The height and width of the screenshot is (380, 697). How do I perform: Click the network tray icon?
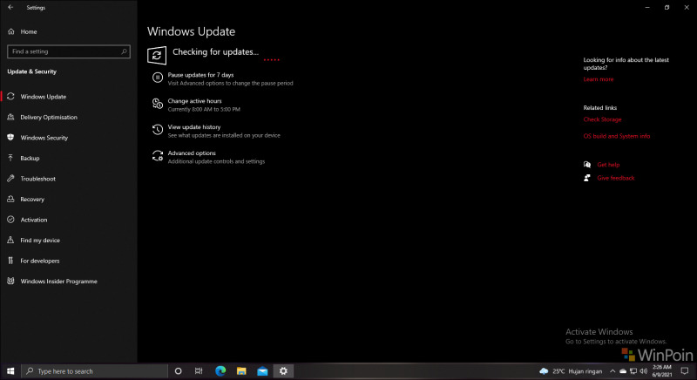tap(633, 371)
